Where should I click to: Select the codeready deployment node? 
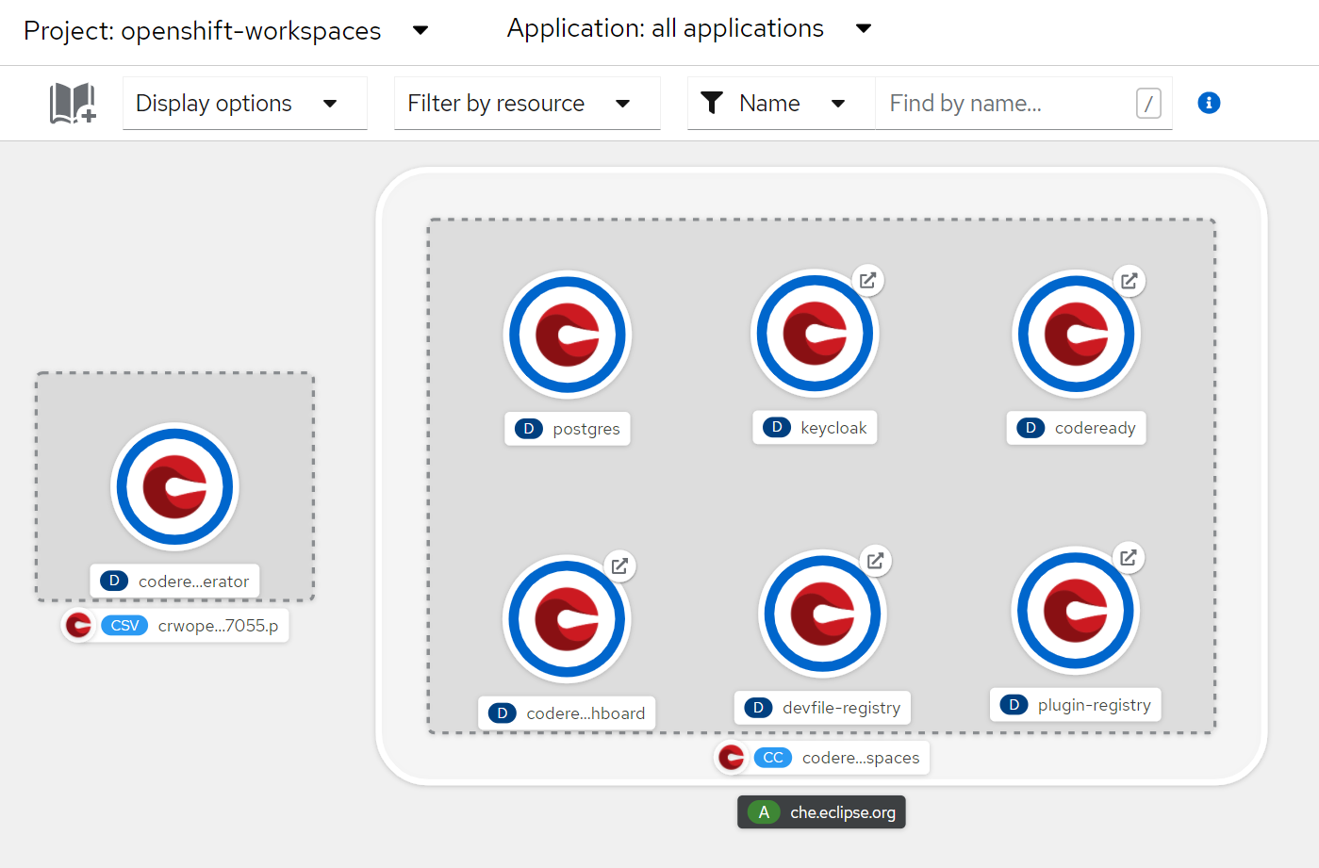[x=1076, y=334]
